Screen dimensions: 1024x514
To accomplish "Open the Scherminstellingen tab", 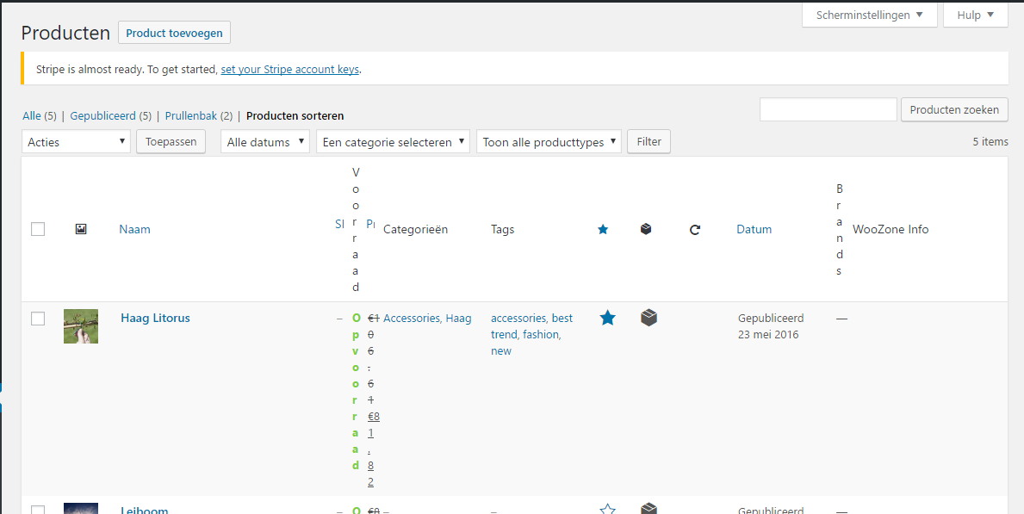I will pos(869,15).
